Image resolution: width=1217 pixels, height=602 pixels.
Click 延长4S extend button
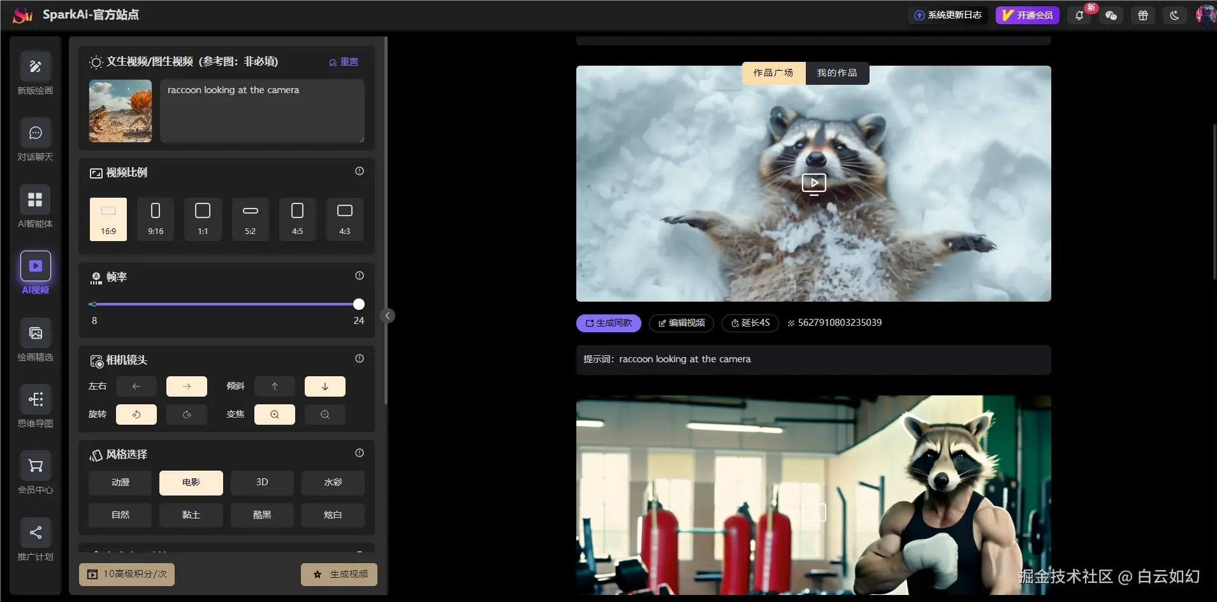click(750, 323)
